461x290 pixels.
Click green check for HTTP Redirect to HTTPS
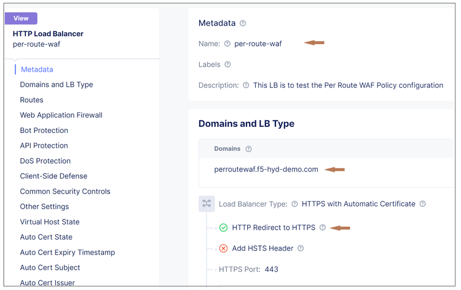(223, 227)
